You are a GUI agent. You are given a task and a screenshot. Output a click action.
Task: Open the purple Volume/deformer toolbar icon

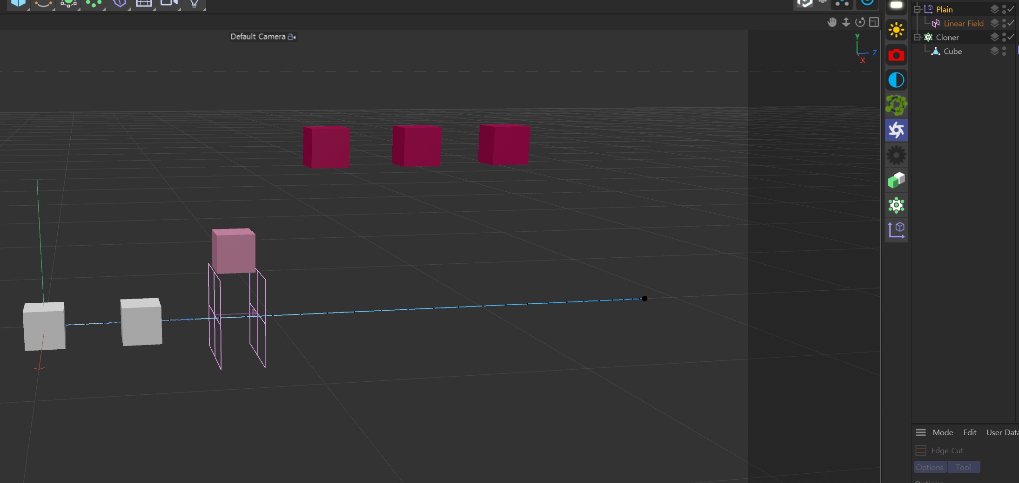119,3
